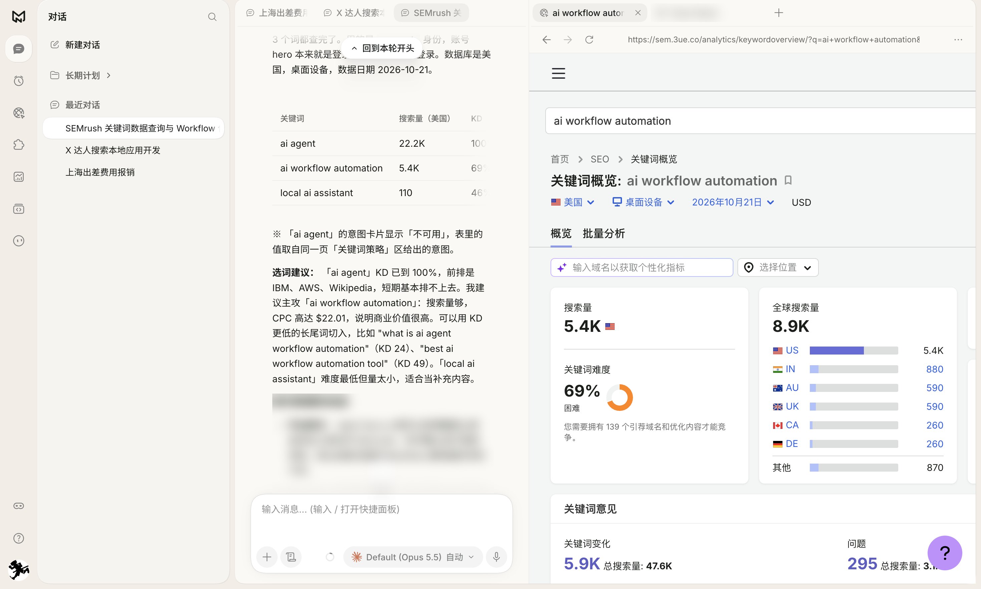
Task: Select the 概览 tab
Action: (x=561, y=233)
